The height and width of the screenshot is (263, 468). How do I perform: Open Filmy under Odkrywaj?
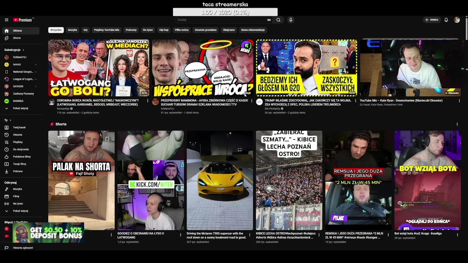pyautogui.click(x=20, y=196)
